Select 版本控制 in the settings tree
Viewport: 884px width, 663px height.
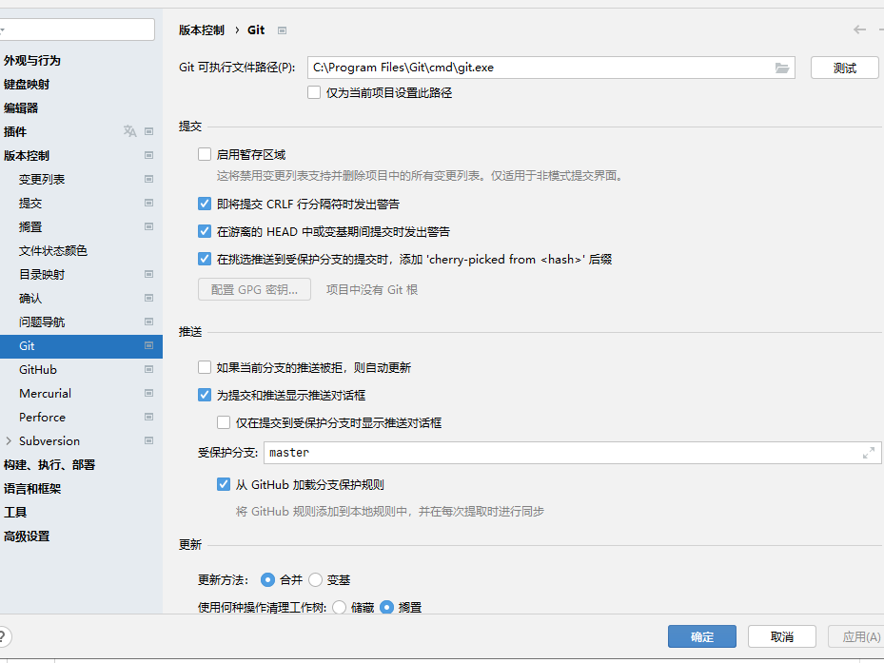tap(27, 155)
